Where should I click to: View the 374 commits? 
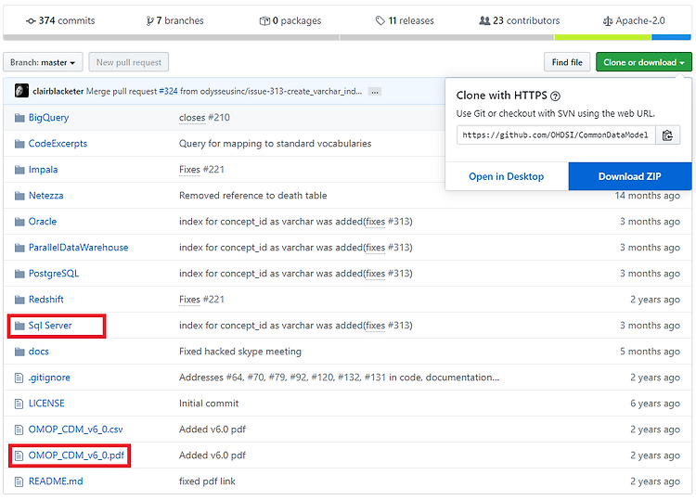click(60, 20)
